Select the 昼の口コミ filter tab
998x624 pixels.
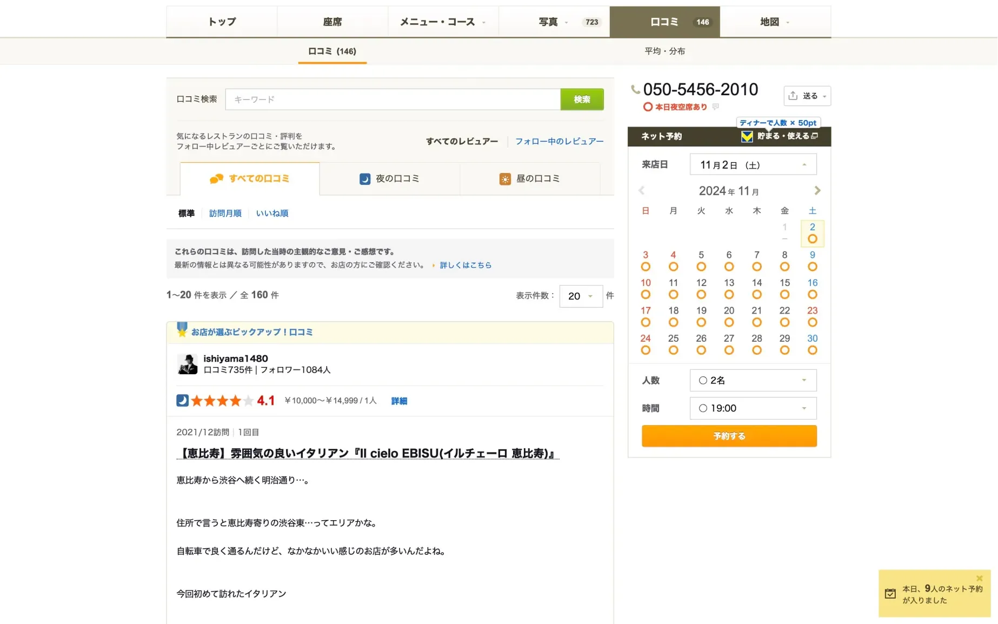point(529,178)
